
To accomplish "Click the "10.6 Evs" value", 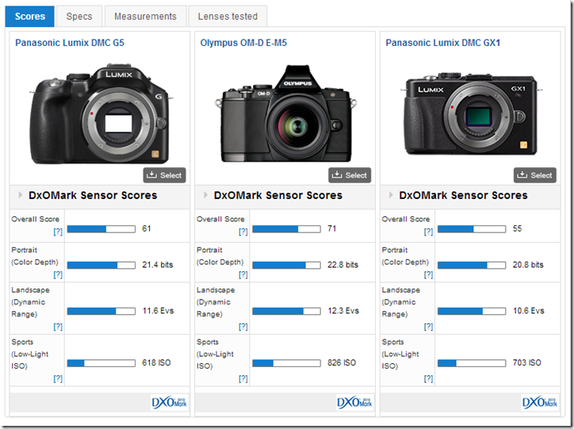I will pyautogui.click(x=528, y=311).
